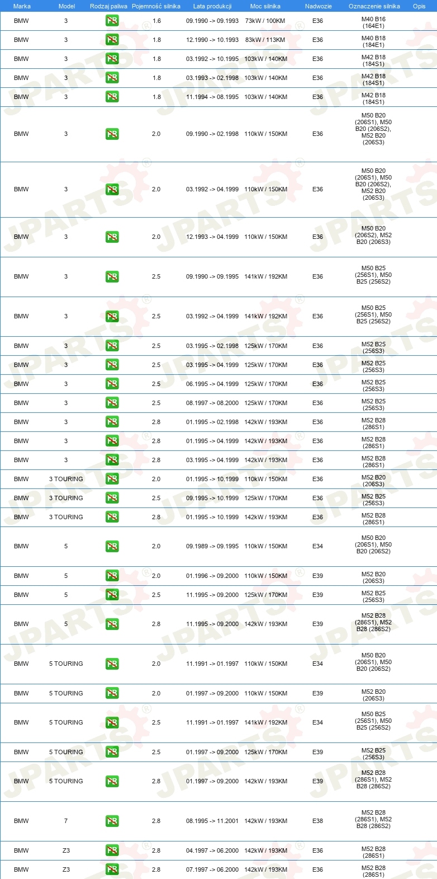Click fuel icon in BMW 5 2.8 E39 row
Image resolution: width=437 pixels, height=879 pixels.
112,624
